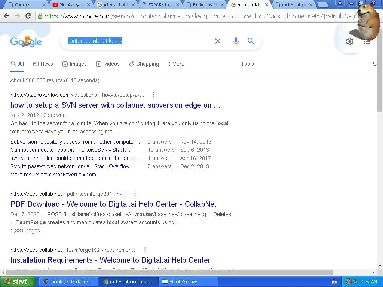Viewport: 383px width, 287px height.
Task: Select the Images search filter
Action: tap(74, 64)
